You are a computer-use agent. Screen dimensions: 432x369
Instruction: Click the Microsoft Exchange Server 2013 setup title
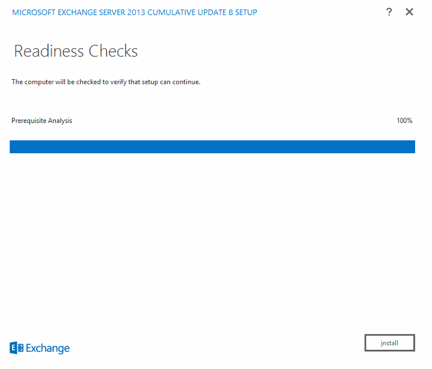[135, 13]
